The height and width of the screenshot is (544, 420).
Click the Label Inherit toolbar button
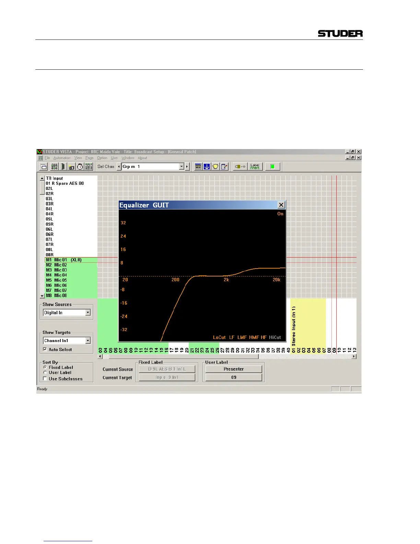tap(255, 167)
